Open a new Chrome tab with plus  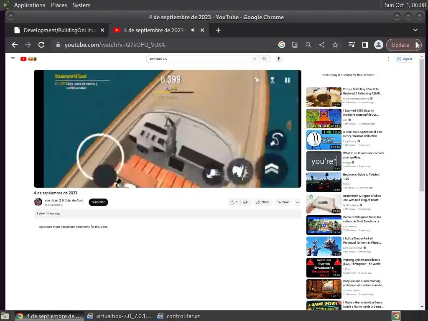(218, 30)
